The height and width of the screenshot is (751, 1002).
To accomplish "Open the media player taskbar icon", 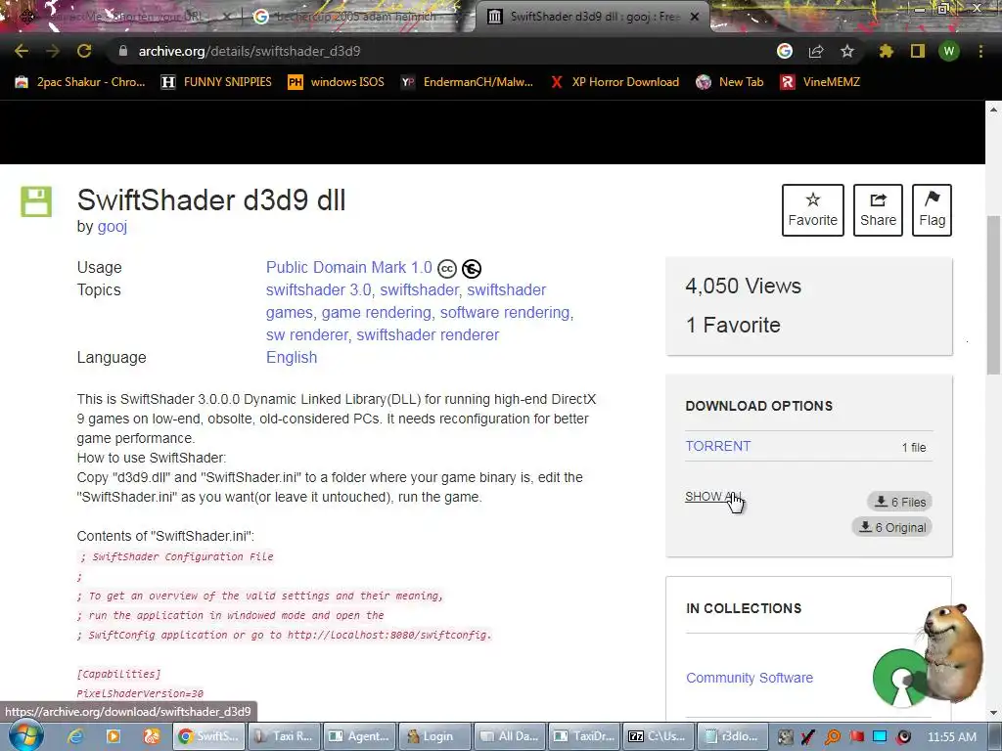I will [x=114, y=736].
